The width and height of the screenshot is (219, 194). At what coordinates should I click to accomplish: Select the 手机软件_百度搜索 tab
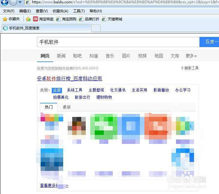(x=47, y=28)
